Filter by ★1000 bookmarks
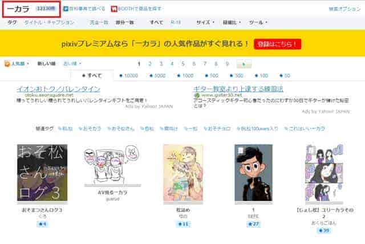The width and height of the screenshot is (365, 244). [x=185, y=76]
